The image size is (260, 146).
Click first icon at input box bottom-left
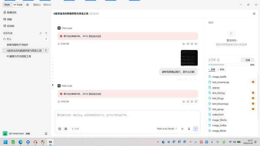tap(60, 129)
